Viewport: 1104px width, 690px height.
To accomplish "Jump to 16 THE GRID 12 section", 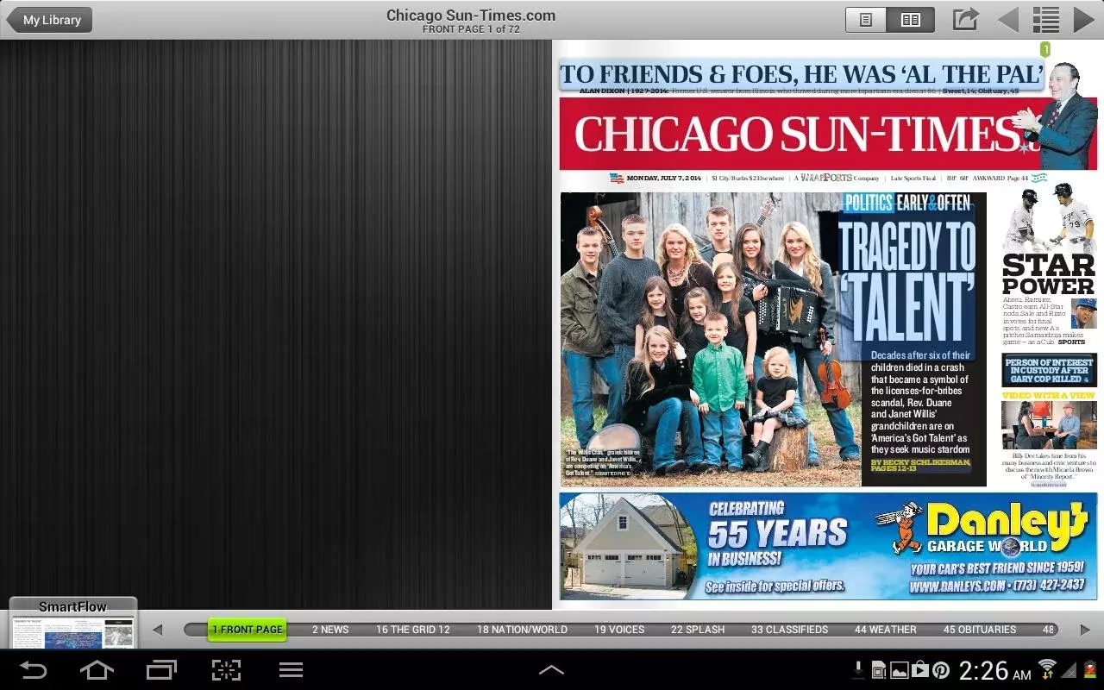I will (x=413, y=630).
